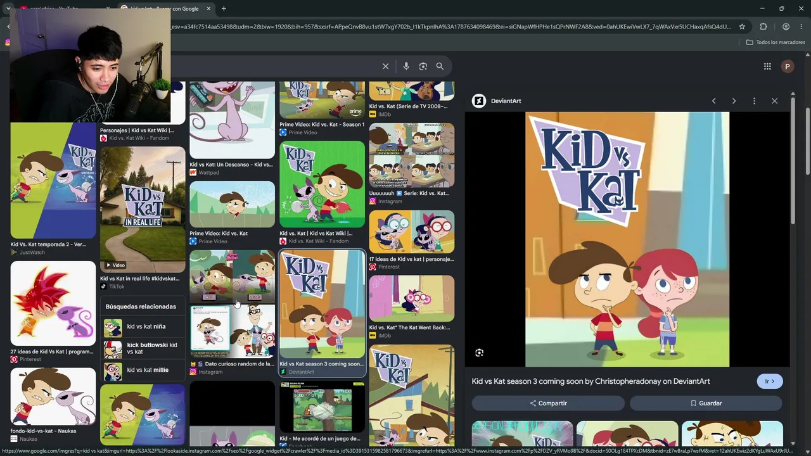Close the image preview panel
Image resolution: width=811 pixels, height=456 pixels.
click(x=774, y=101)
